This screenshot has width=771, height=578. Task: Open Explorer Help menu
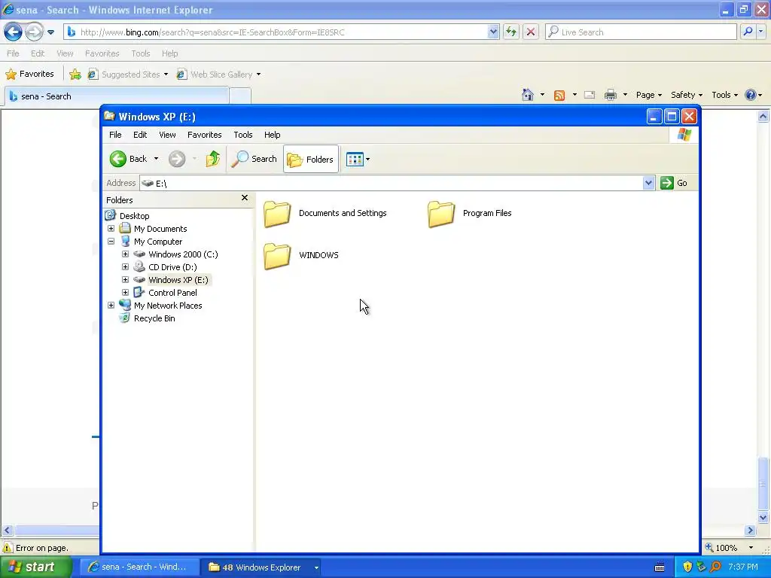pos(272,135)
